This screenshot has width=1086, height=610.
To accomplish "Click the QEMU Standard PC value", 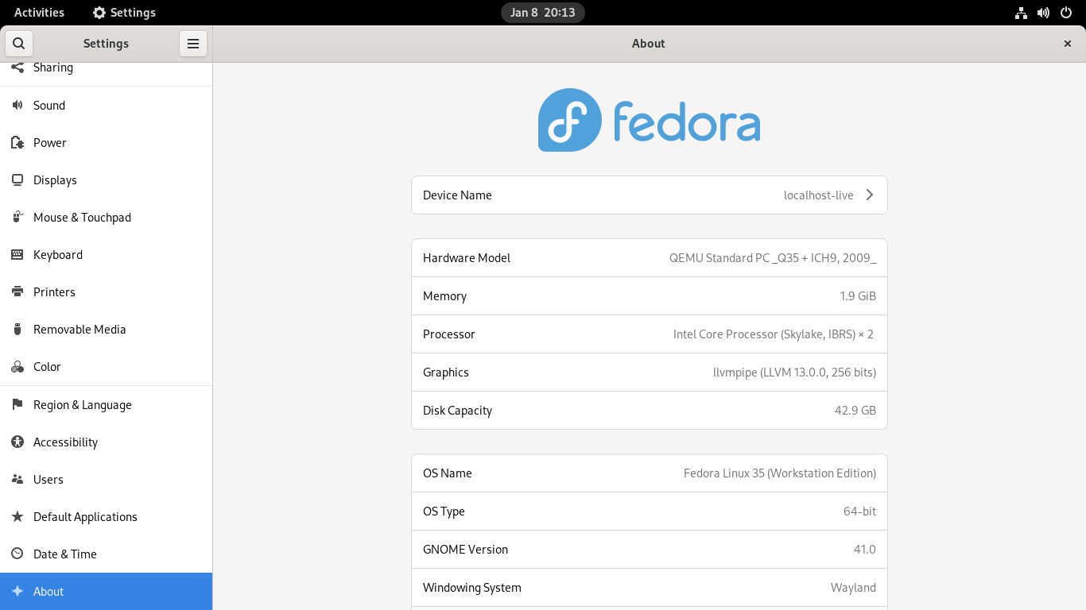I will click(x=773, y=258).
